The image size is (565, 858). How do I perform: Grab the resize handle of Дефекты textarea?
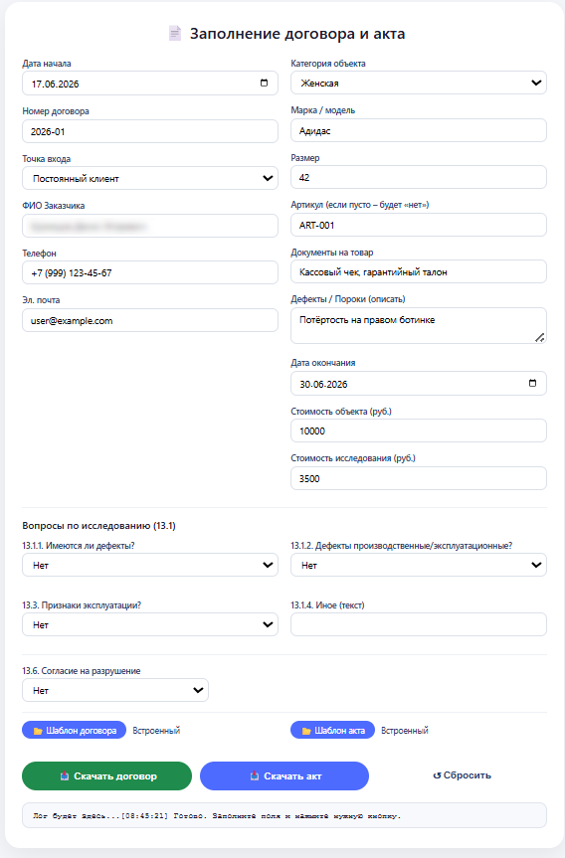click(540, 338)
